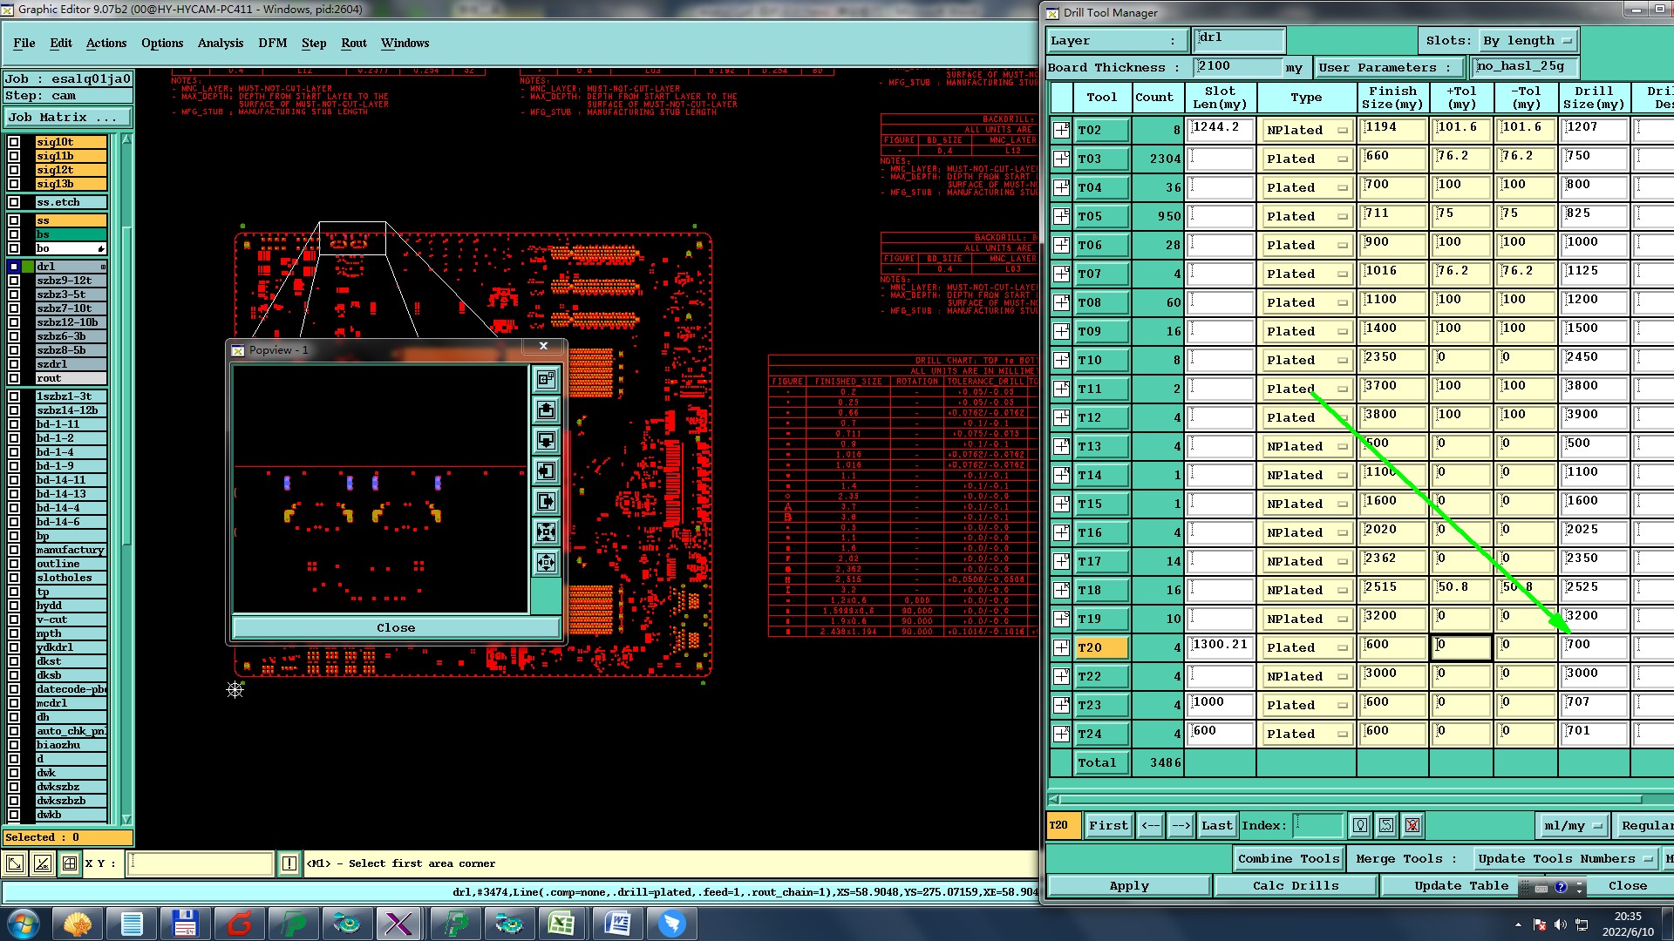Open the Analysis menu
The image size is (1674, 941).
[x=220, y=43]
